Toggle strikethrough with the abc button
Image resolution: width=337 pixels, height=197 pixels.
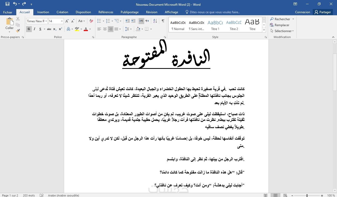point(49,29)
